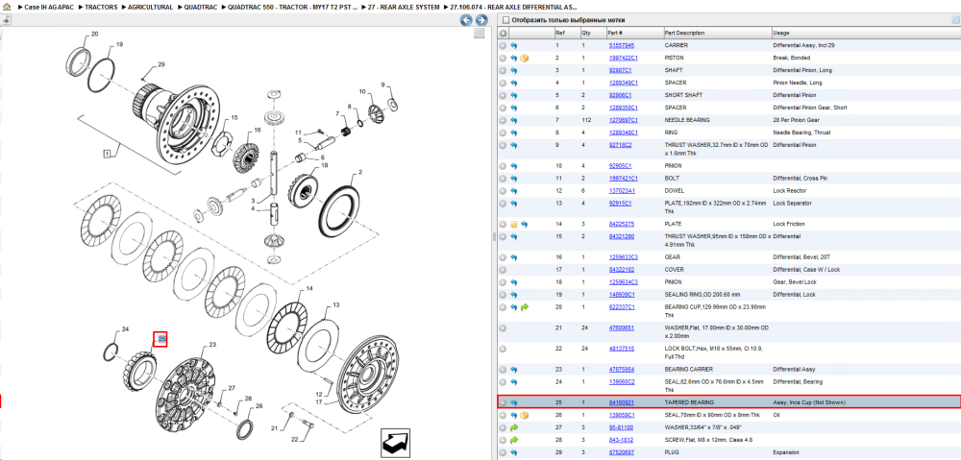This screenshot has height=460, width=961.
Task: Click the panel toggle icon above the diagram
Action: 6,19
